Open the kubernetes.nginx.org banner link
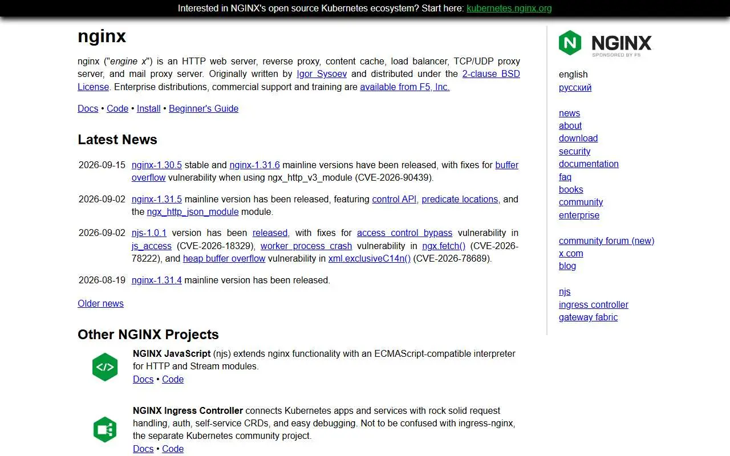The width and height of the screenshot is (730, 456). 509,8
